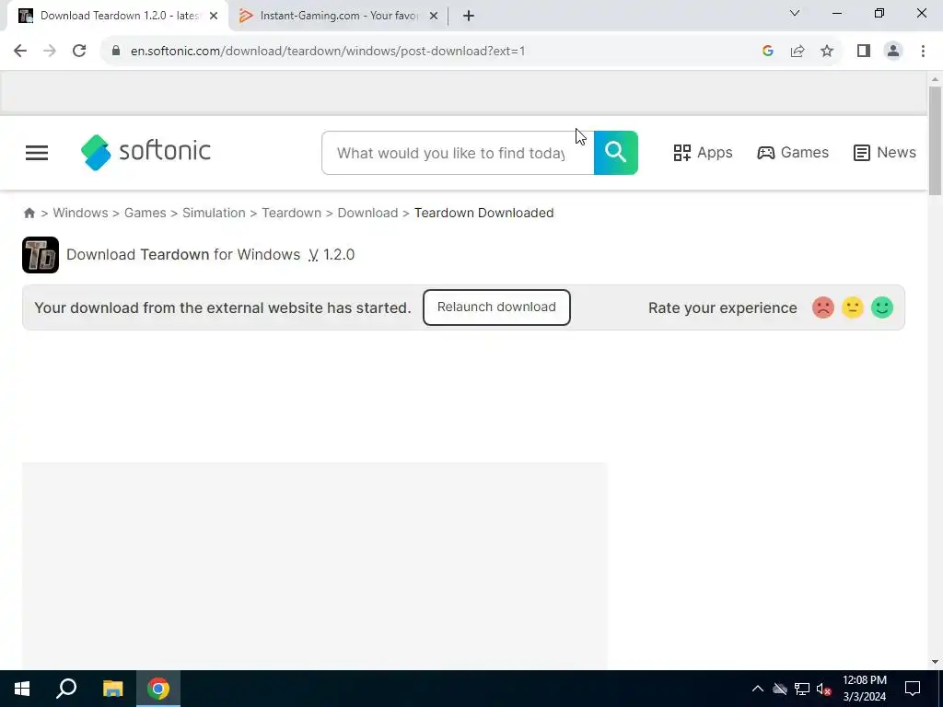Screen dimensions: 943x707
Task: Click the Relaunch download button
Action: [496, 307]
